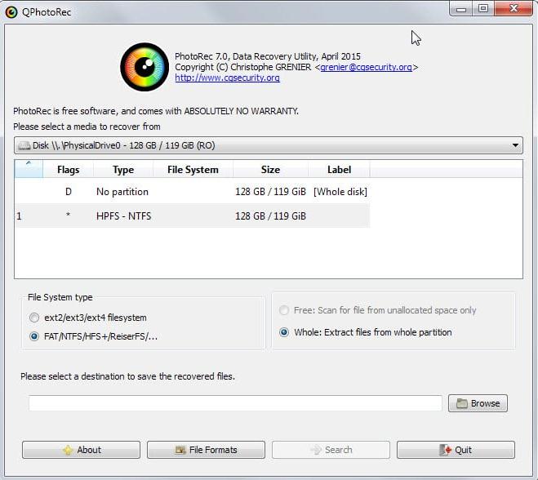Select the No partition whole disk row
The image size is (538, 480).
[122, 192]
